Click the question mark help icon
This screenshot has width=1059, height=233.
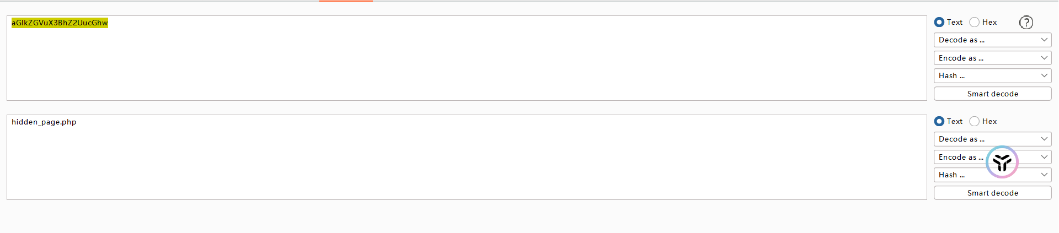coord(1026,23)
